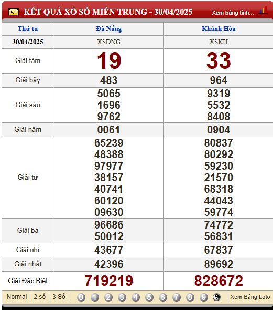Click Giải tư number 59774
The width and height of the screenshot is (273, 310).
click(219, 212)
